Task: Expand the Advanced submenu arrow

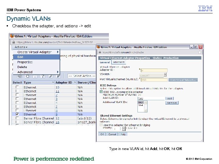Action: tap(58, 72)
